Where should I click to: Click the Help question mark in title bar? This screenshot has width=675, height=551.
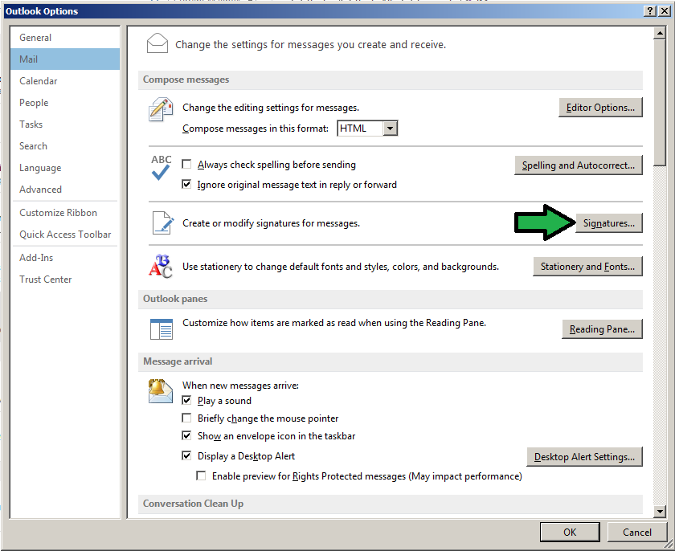tap(649, 11)
